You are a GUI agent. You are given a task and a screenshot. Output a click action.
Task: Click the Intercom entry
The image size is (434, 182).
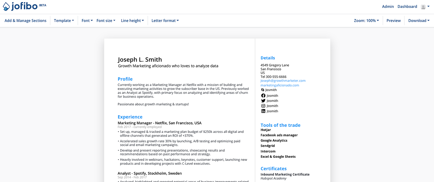(x=268, y=151)
